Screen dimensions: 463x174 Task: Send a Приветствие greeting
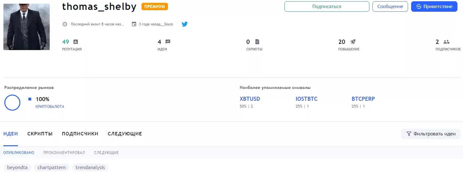pyautogui.click(x=434, y=6)
